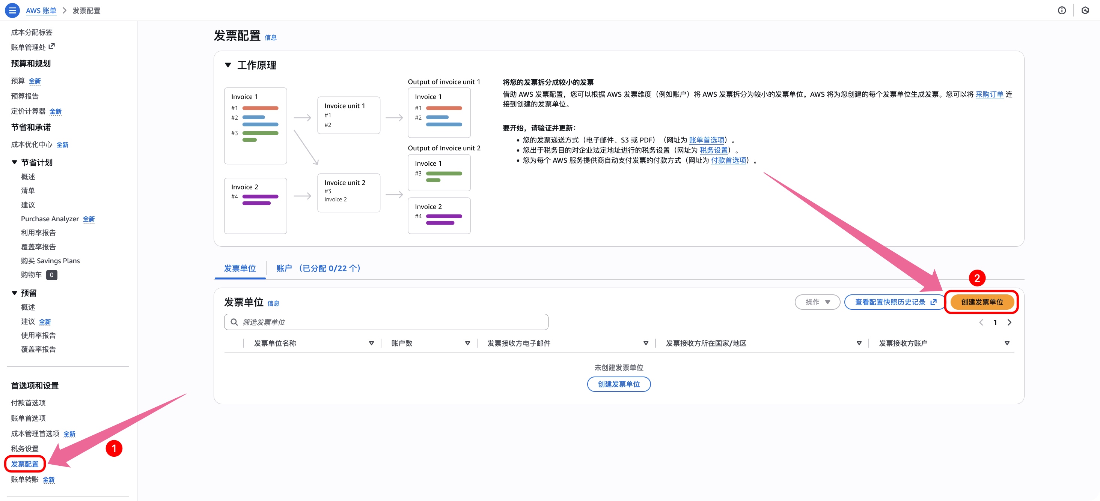Screen dimensions: 1100x501
Task: Click the hexagon settings icon top right
Action: tap(1085, 10)
